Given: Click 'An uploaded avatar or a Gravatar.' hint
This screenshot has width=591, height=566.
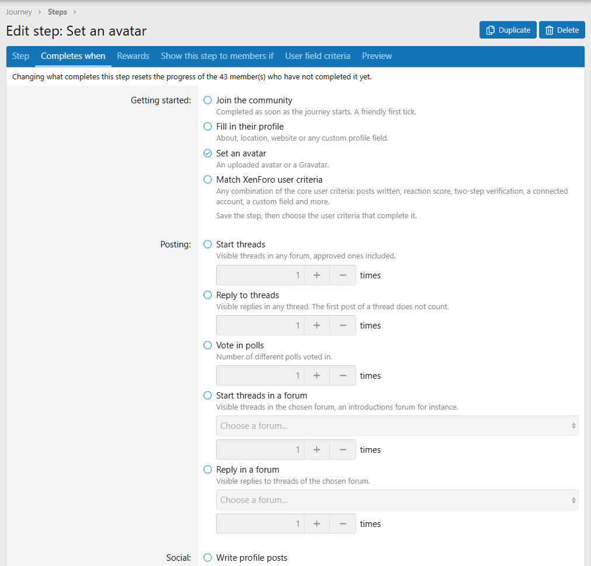Looking at the screenshot, I should [x=273, y=165].
